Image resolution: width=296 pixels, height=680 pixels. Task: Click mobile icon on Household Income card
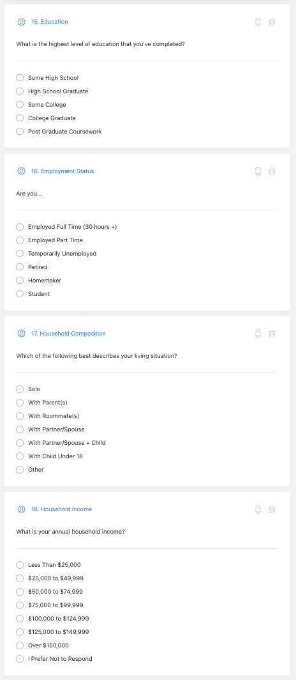click(258, 509)
